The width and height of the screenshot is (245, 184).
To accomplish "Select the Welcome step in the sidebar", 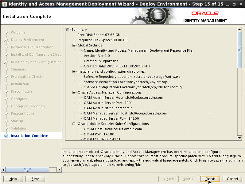I will click(18, 32).
